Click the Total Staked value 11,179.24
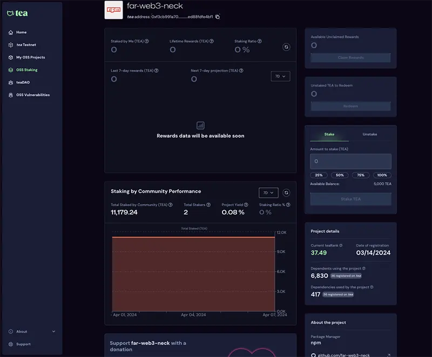Screen dimensions: 432x357 [124, 212]
